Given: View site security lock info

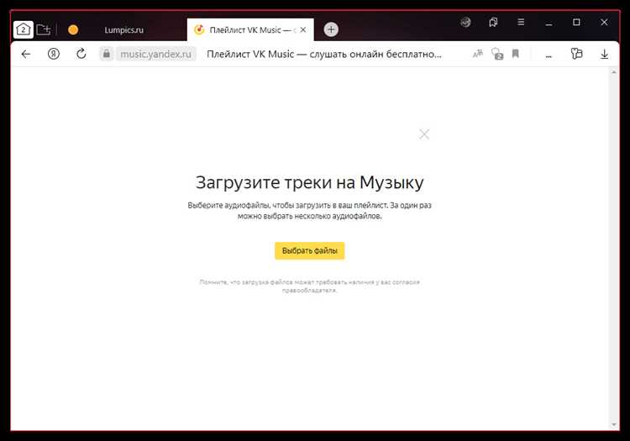Looking at the screenshot, I should click(x=107, y=54).
